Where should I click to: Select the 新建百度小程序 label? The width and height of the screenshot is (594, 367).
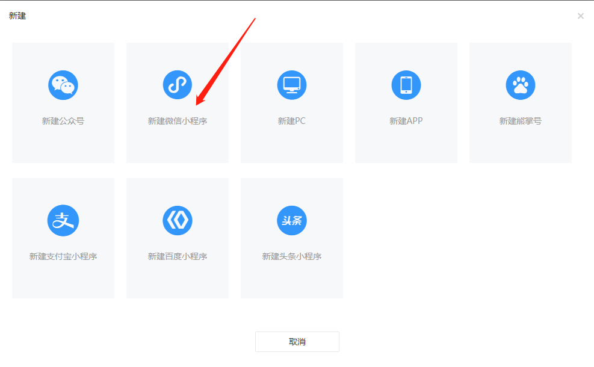178,256
